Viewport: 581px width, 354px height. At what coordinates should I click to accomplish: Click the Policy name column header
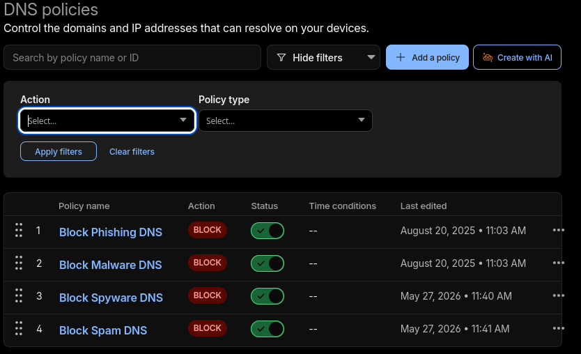click(84, 206)
